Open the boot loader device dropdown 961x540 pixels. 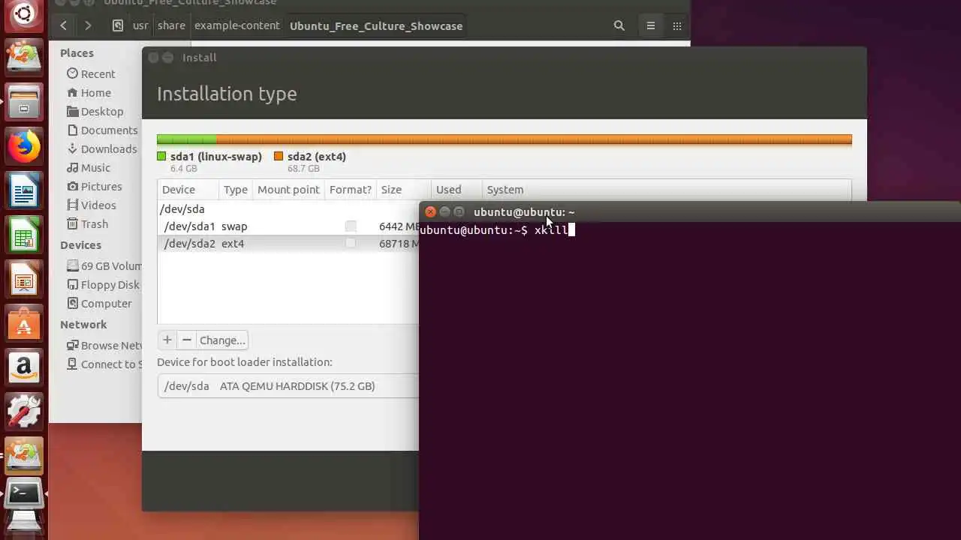288,385
